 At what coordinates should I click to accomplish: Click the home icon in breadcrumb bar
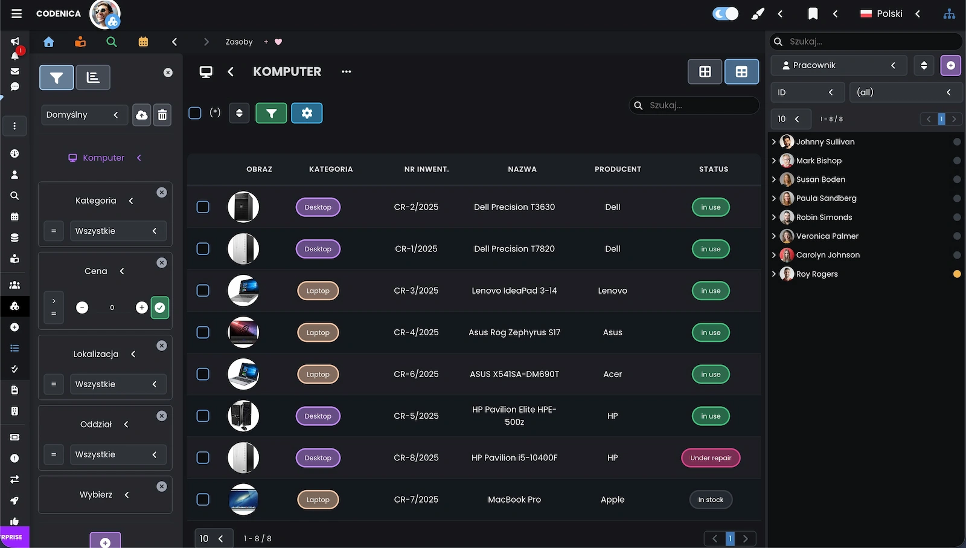(x=49, y=42)
